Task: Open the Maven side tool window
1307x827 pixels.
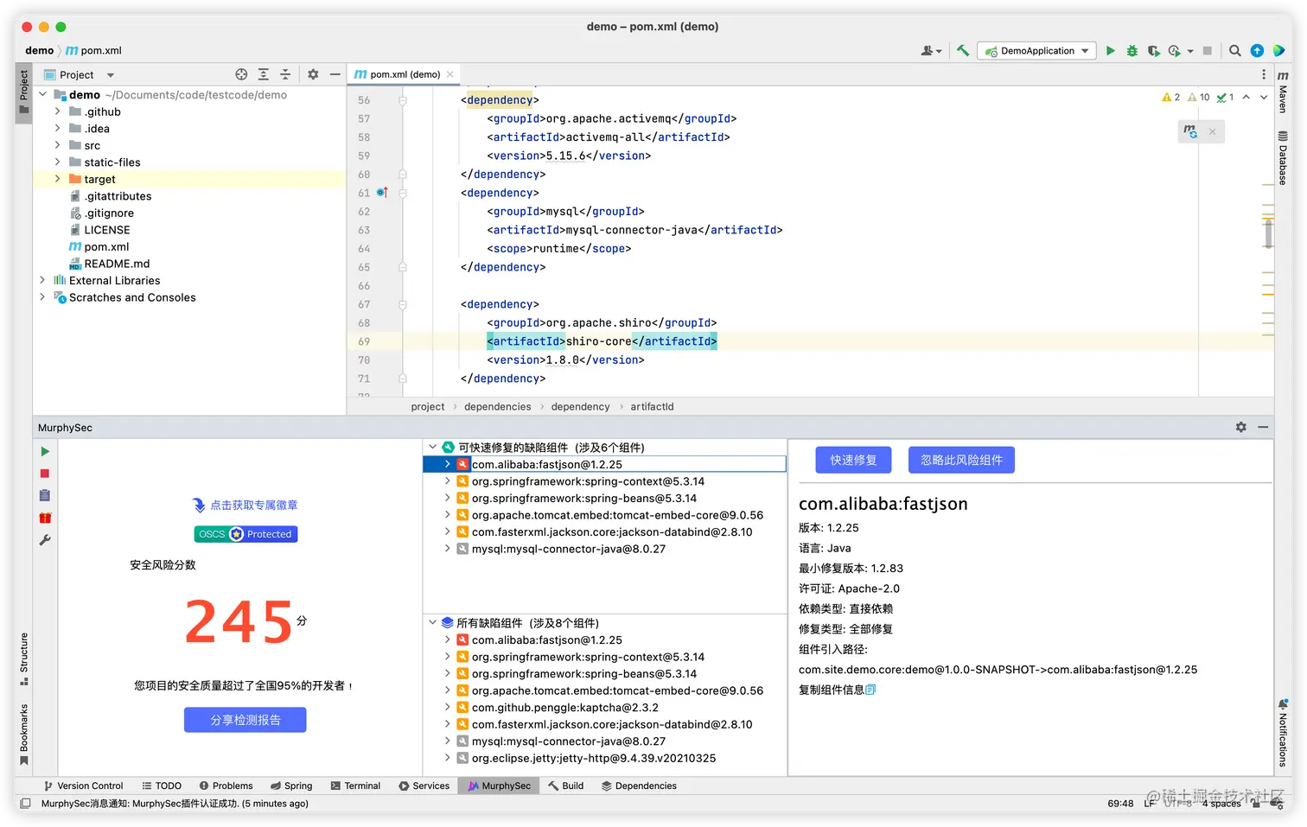Action: coord(1283,93)
